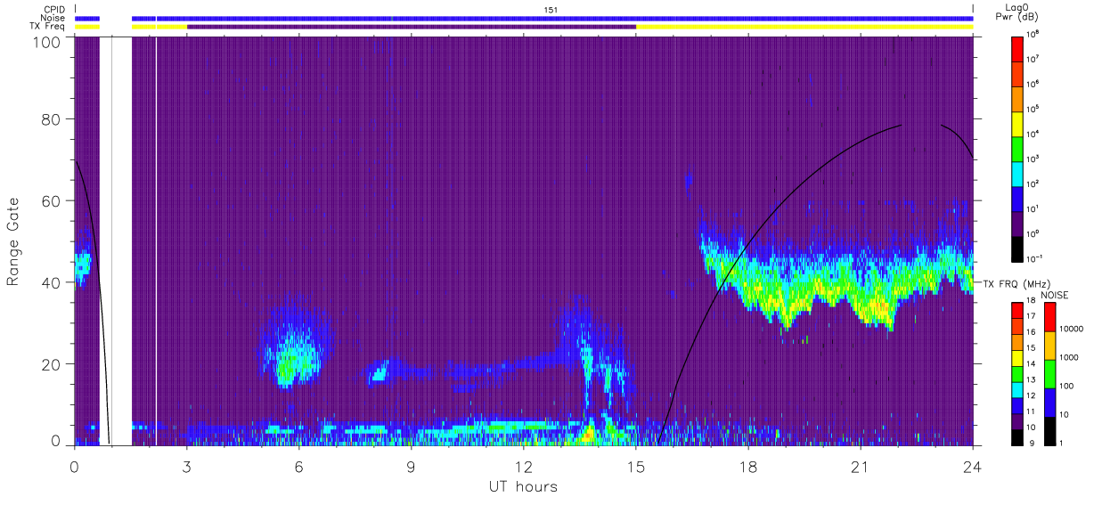Viewport: 1094px width, 505px height.
Task: Click the purple TX Freq strip near 9 UT
Action: click(412, 27)
